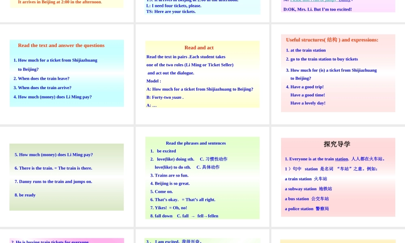Screen dimensions: 405x243
Task: Open the 'Read and act' slide thumbnail
Action: [202, 74]
